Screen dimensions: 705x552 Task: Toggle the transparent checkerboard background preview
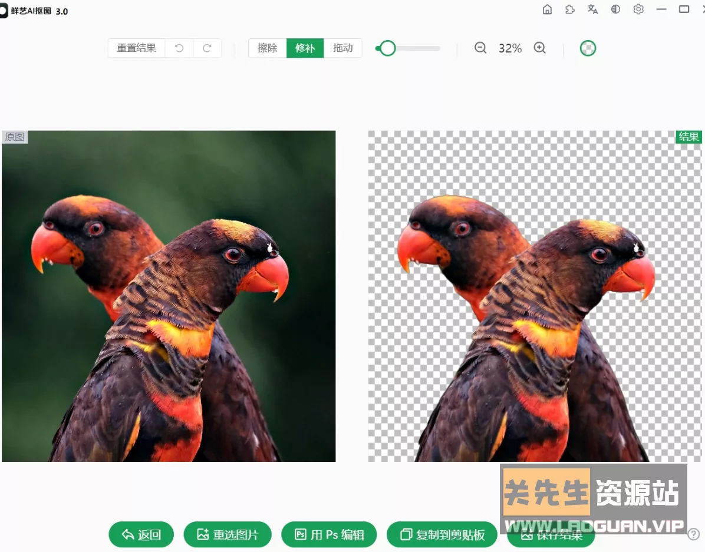click(587, 48)
